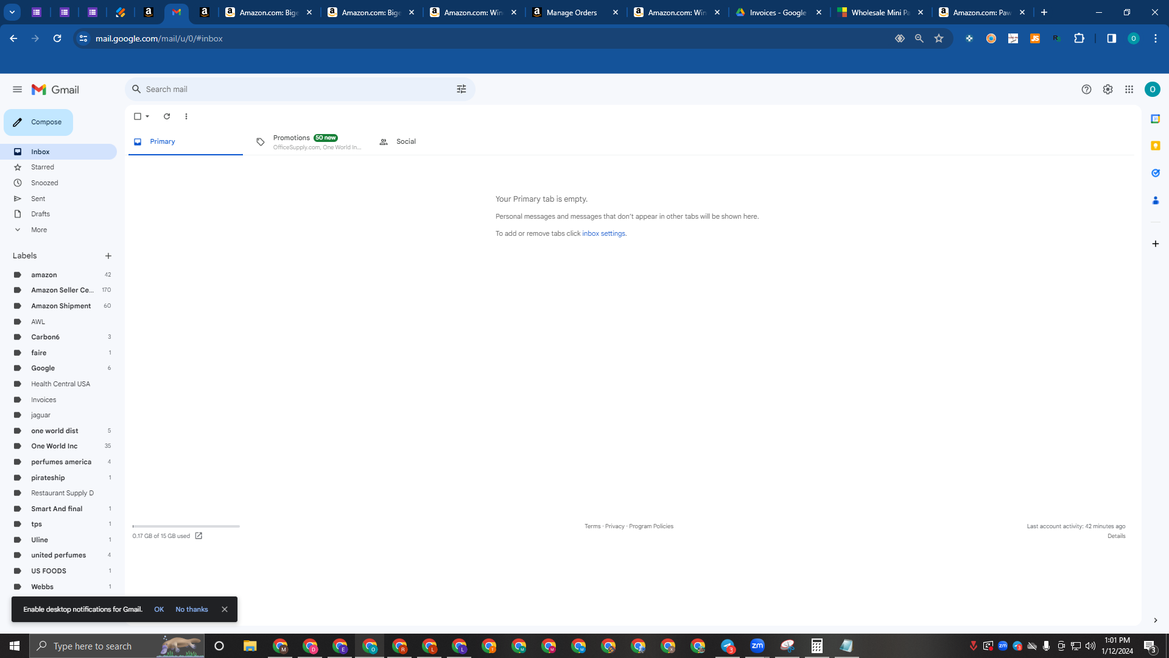Screen dimensions: 1169x658
Task: Open Chrome menu three dots
Action: point(1155,38)
